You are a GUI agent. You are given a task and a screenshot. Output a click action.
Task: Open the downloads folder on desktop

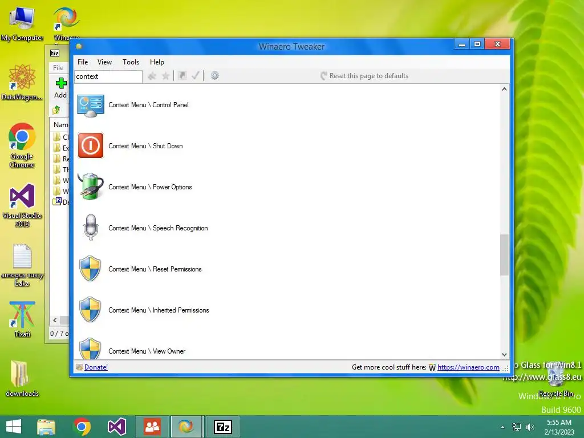(x=22, y=379)
